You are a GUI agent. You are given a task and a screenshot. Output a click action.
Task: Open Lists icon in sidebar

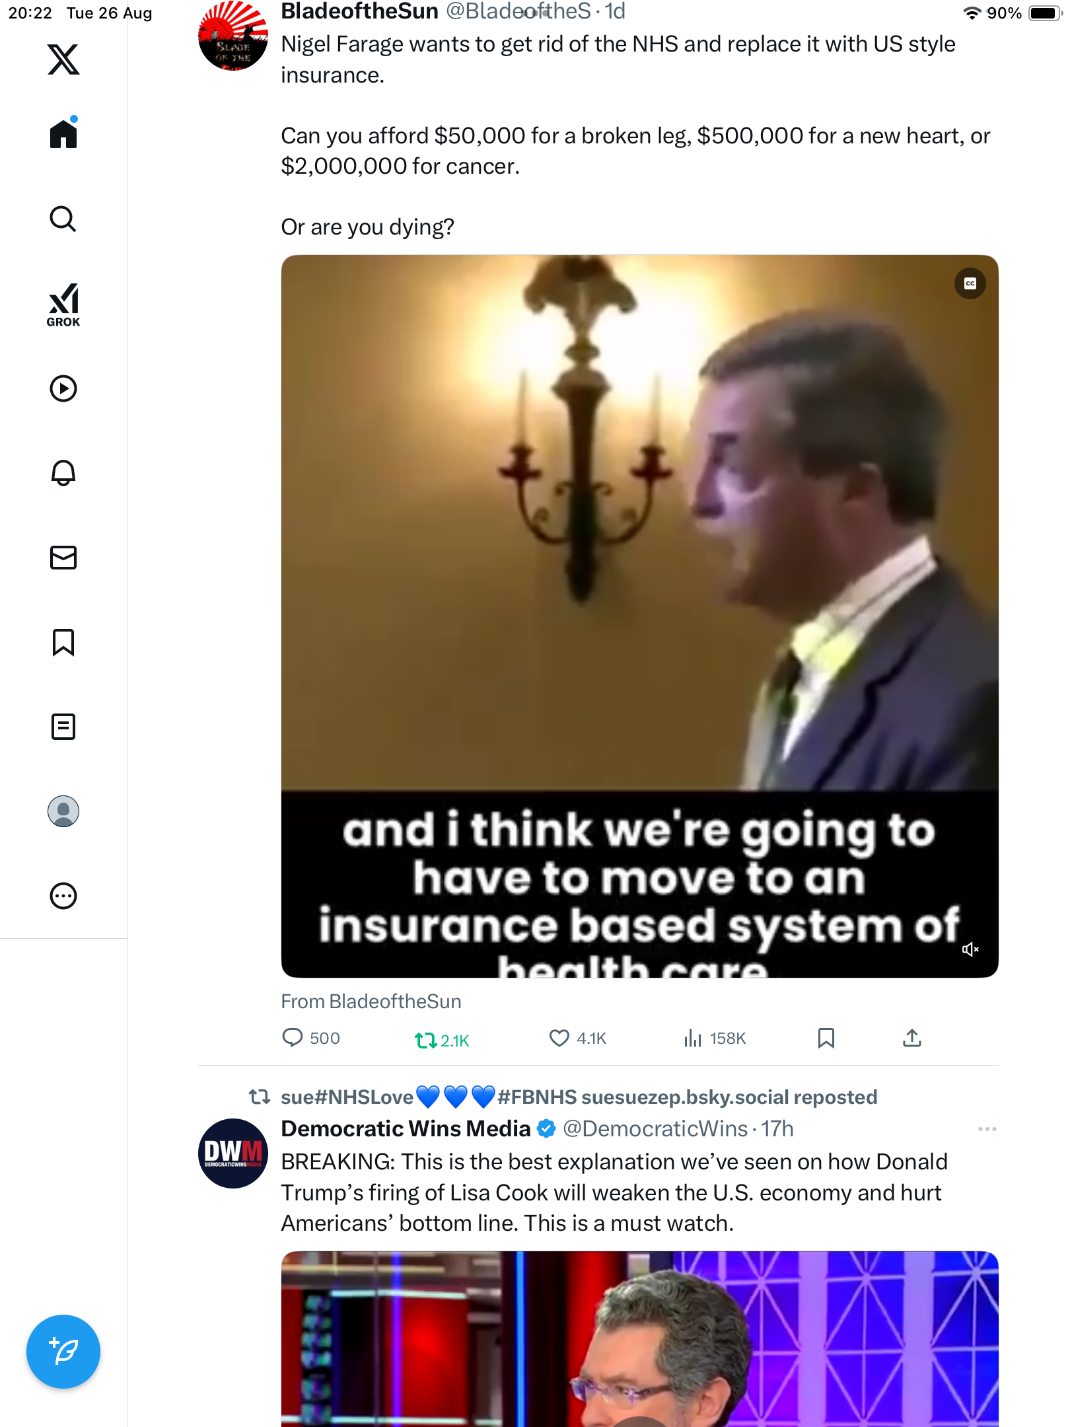tap(63, 727)
